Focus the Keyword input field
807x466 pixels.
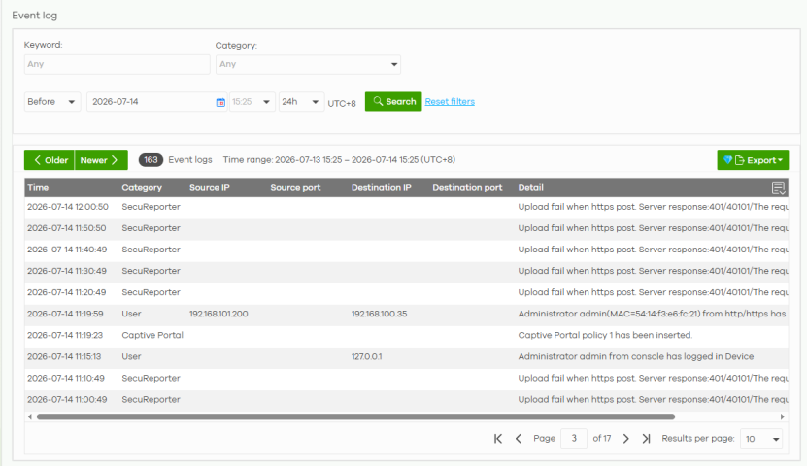(117, 64)
